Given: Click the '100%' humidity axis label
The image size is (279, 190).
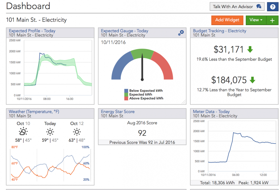Looking at the screenshot, I should (x=85, y=147).
